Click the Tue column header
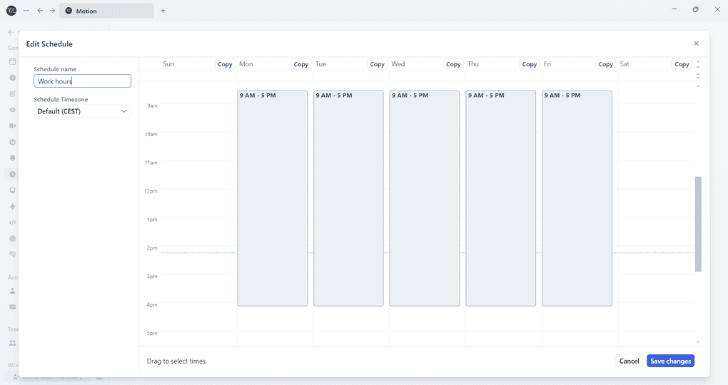 [x=321, y=64]
